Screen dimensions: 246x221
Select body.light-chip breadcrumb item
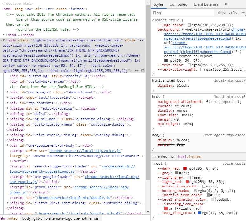pos(61,218)
